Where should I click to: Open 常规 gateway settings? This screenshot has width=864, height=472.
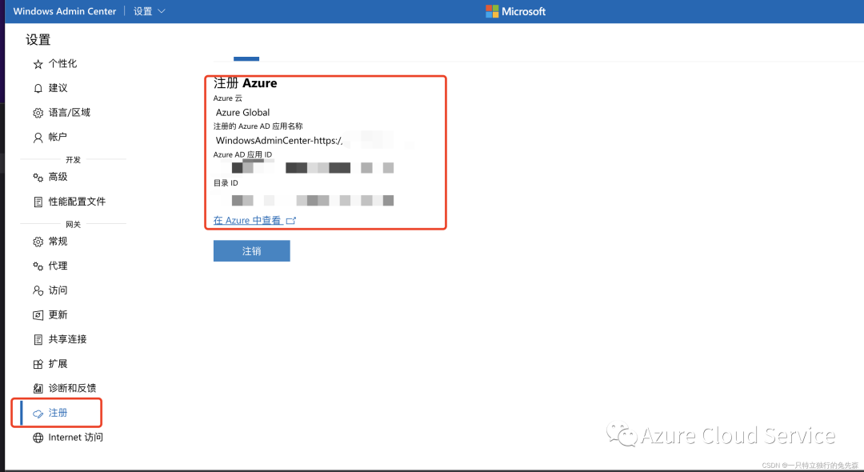[x=58, y=242]
